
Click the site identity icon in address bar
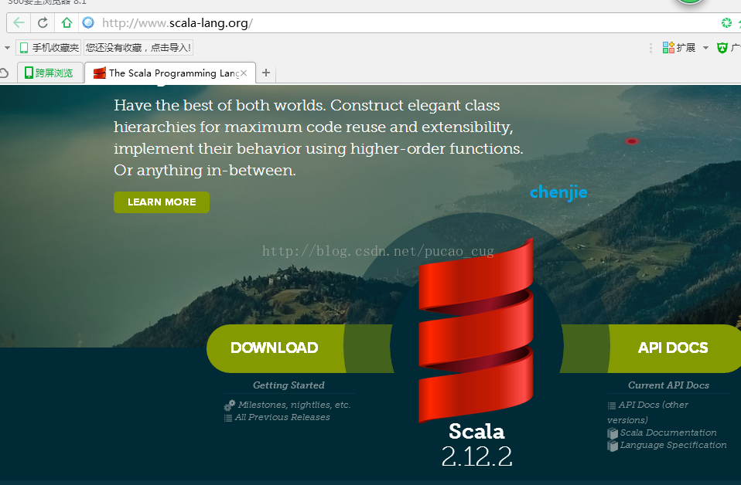[88, 22]
